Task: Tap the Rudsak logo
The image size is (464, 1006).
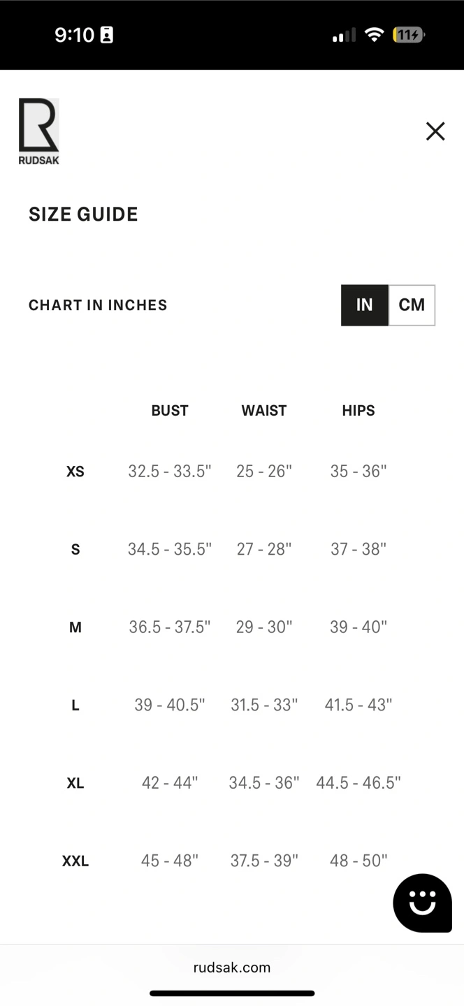Action: click(x=38, y=131)
